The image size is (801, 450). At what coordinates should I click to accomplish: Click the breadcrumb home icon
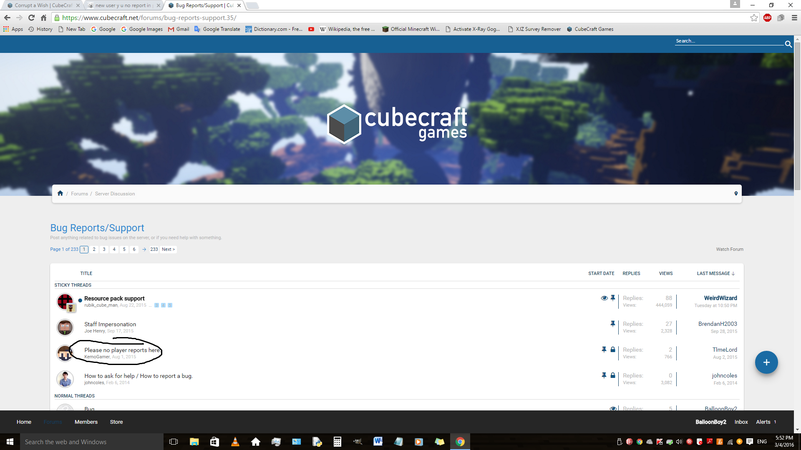click(60, 193)
